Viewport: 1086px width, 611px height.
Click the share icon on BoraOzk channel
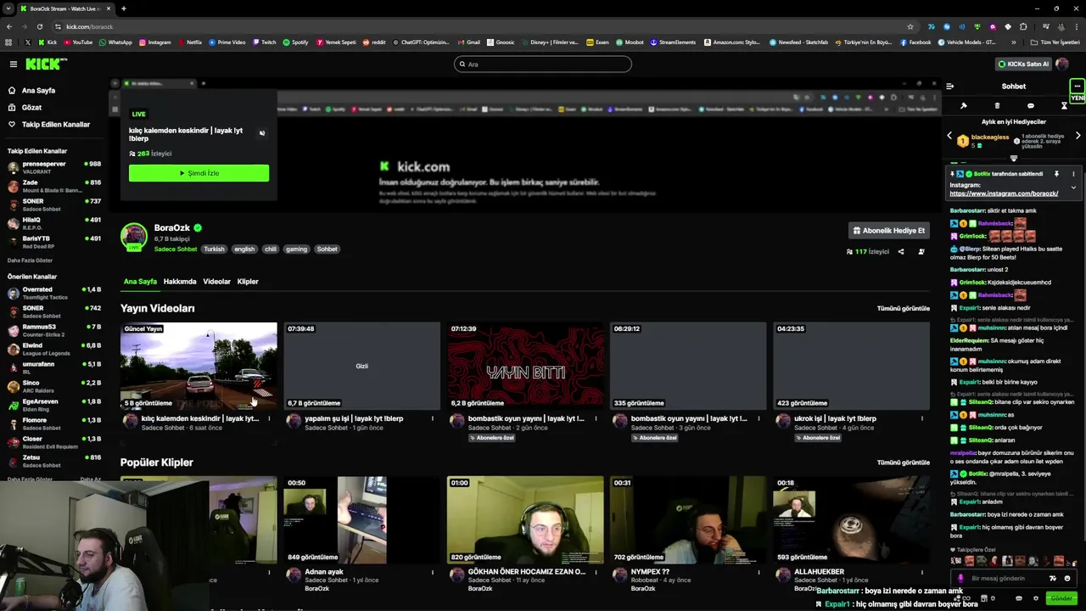click(x=901, y=251)
